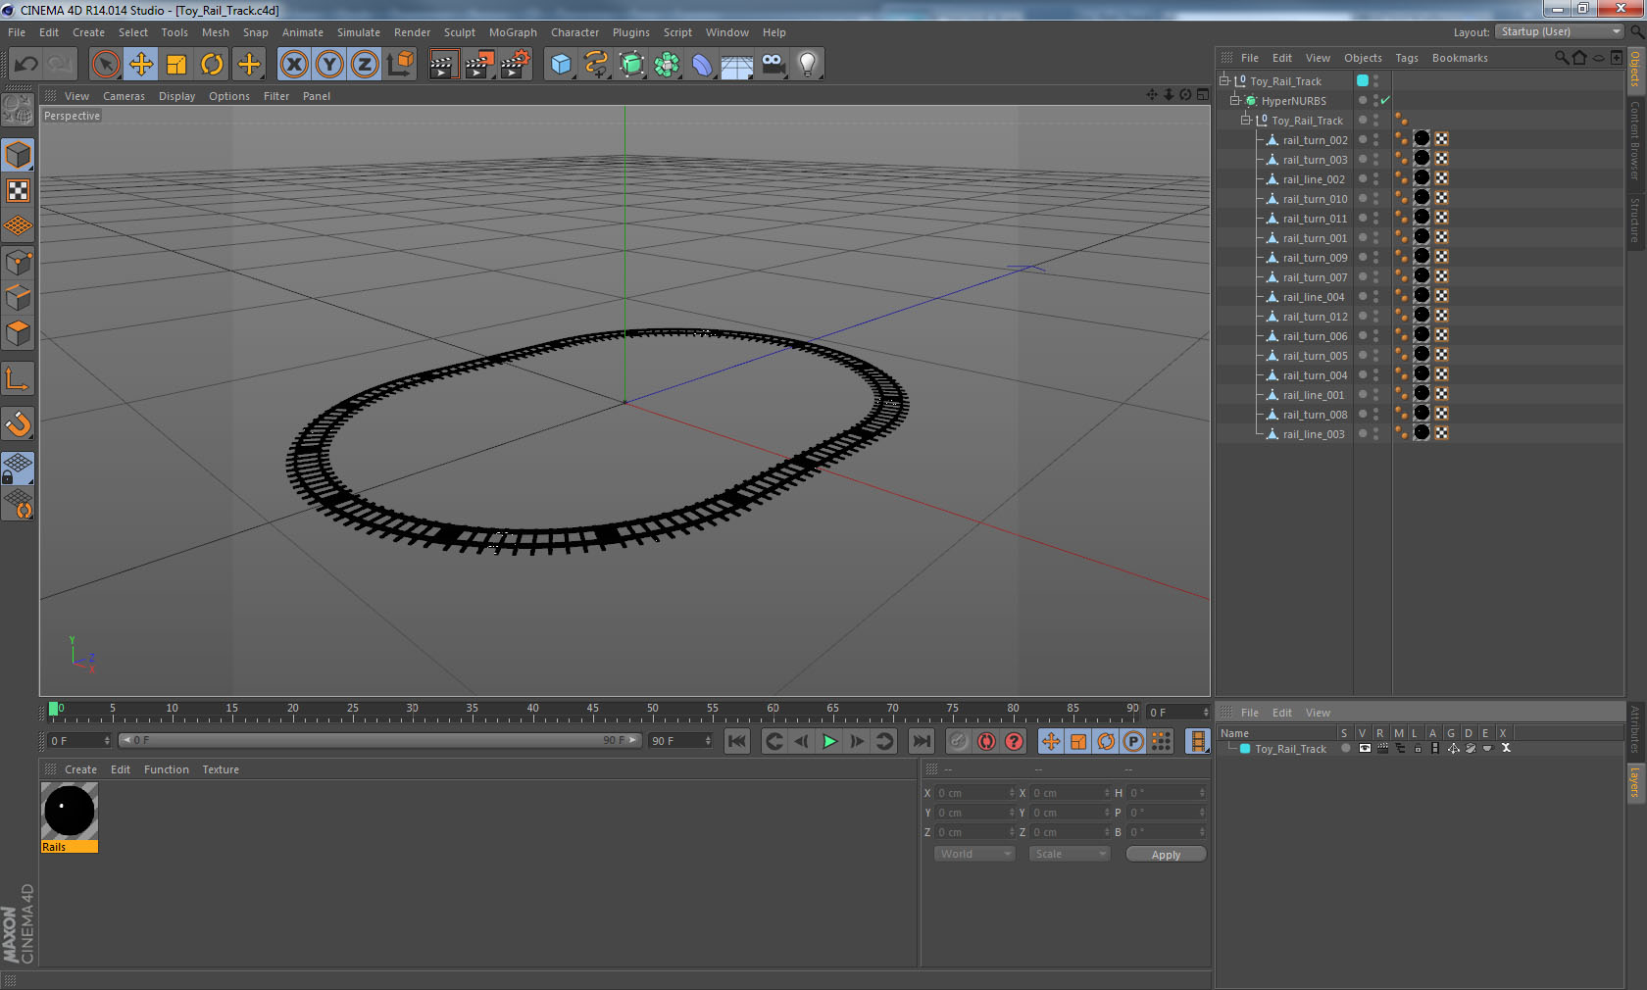Select rail_line_004 object
Screen dimensions: 1647x990
[1314, 297]
